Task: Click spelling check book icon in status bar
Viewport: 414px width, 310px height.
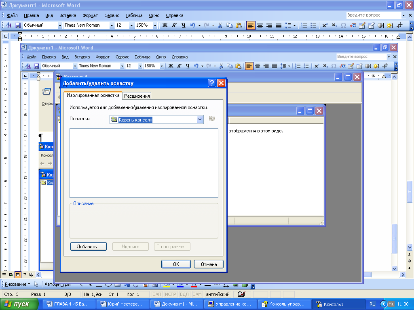Action: click(241, 294)
